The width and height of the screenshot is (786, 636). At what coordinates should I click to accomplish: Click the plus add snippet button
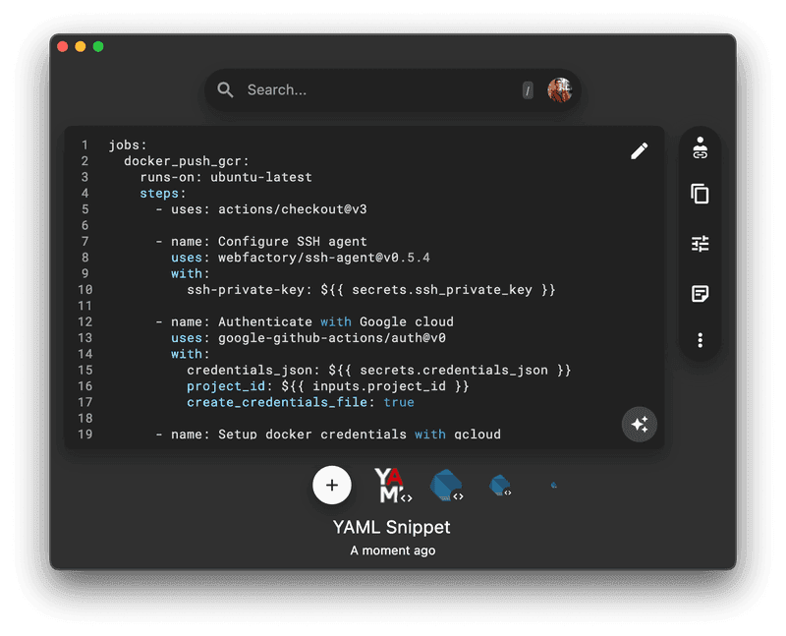tap(332, 485)
